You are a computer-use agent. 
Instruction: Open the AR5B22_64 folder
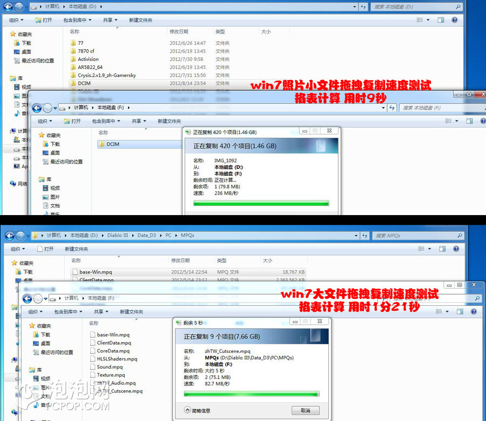(x=90, y=67)
